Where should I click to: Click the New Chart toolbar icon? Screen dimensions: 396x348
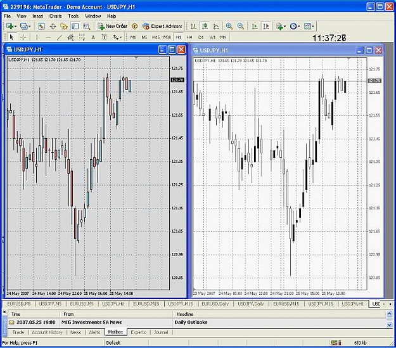[x=10, y=26]
